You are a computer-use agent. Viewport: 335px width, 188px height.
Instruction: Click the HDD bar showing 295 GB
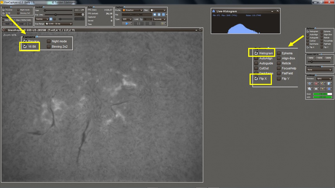[322, 97]
